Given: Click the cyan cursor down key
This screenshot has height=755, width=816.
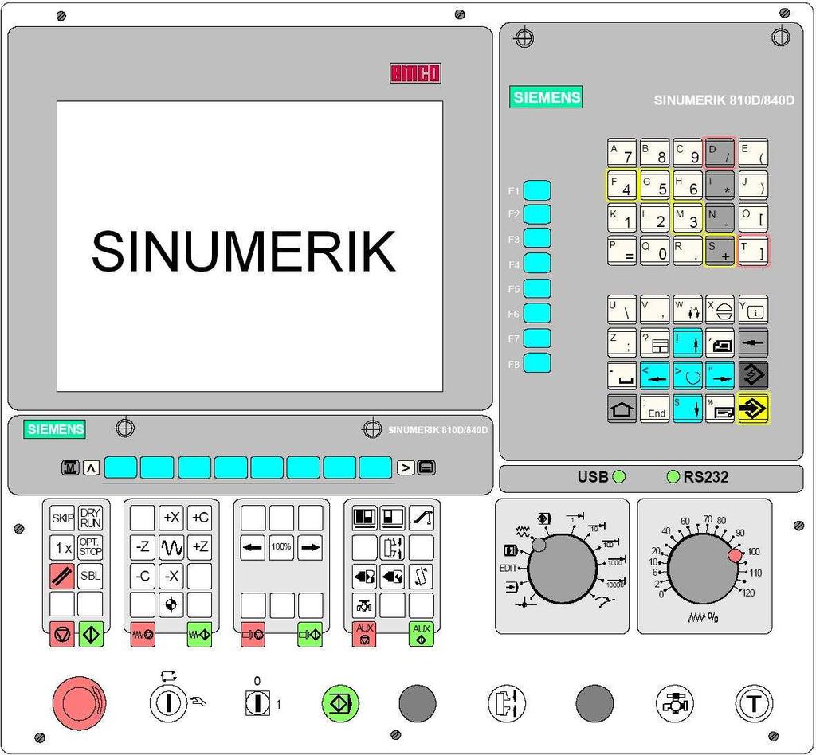Looking at the screenshot, I should 688,409.
